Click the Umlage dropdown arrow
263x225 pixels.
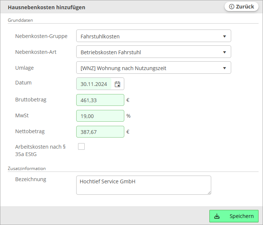point(225,68)
